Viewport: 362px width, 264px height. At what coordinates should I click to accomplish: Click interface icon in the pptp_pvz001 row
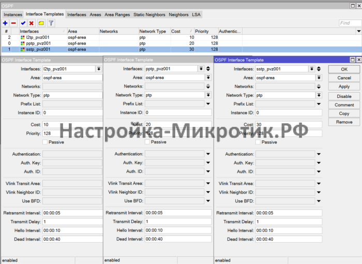coord(22,43)
